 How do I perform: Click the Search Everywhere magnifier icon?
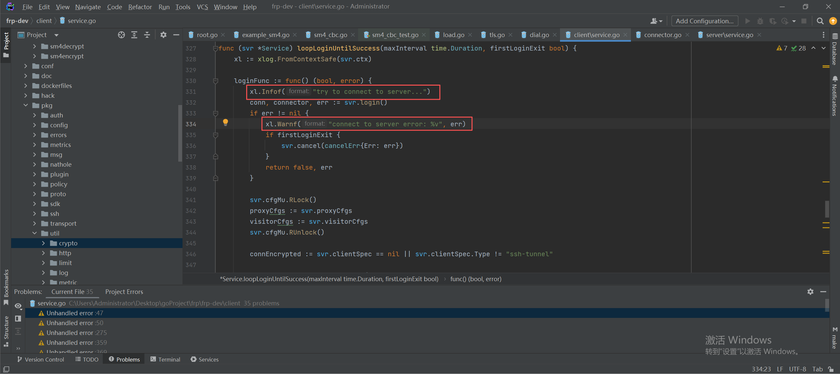(820, 21)
